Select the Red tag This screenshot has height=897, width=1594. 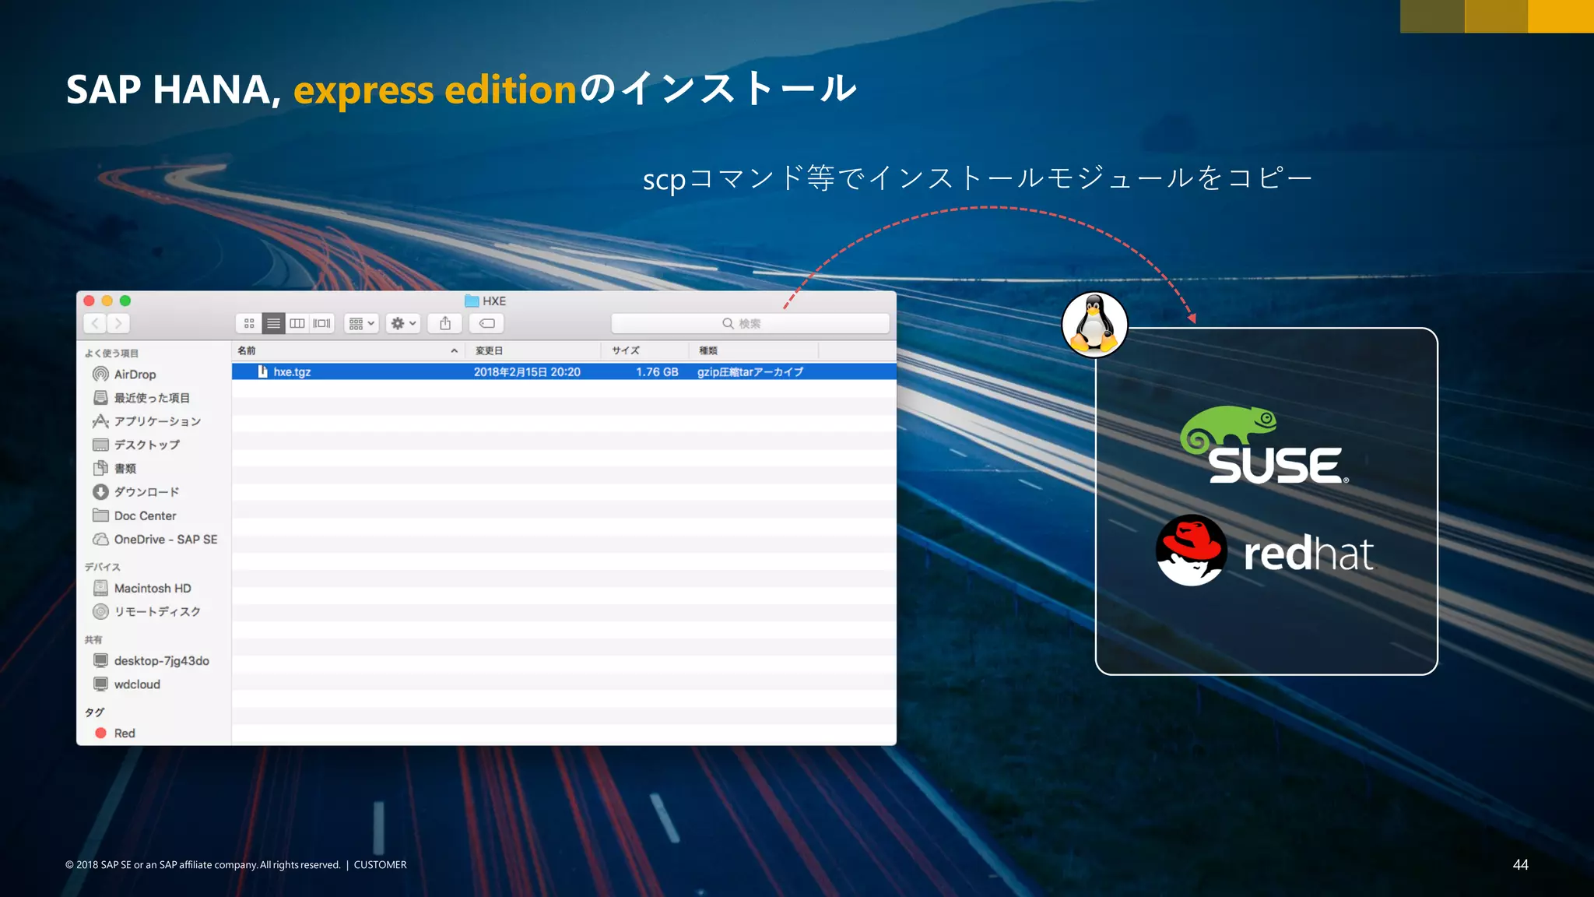coord(124,733)
